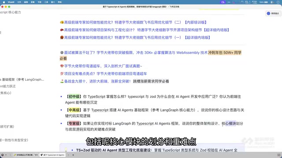Open the 帮助 menu
This screenshot has width=282, height=158.
(60, 2)
